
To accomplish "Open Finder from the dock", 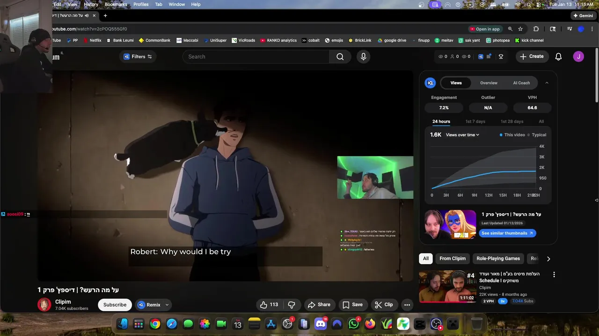I will pos(122,324).
